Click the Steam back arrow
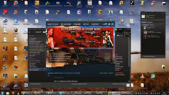Screen dimensions: 169x95 click(x=30, y=32)
